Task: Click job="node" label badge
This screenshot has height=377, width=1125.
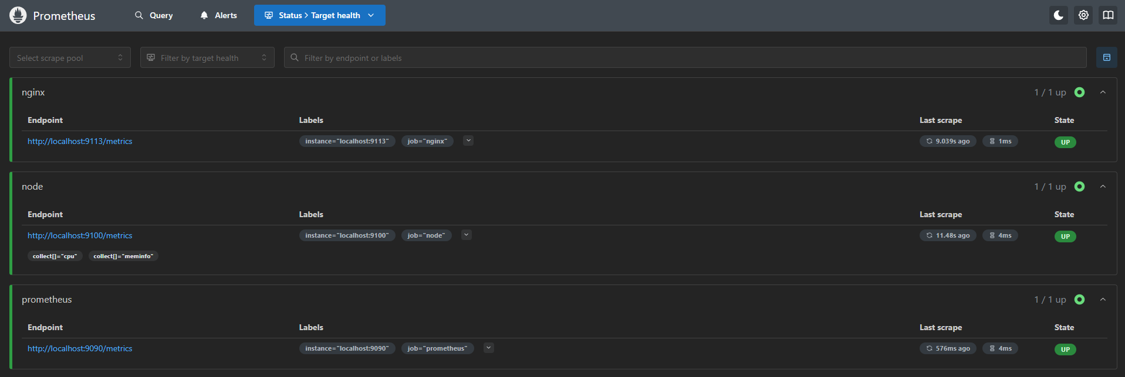Action: pos(427,235)
